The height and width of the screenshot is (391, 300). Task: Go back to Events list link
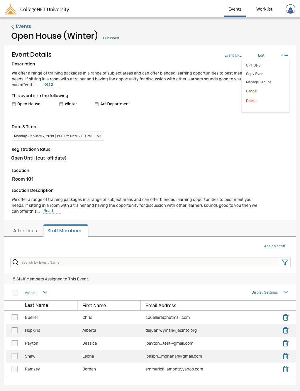click(x=23, y=26)
